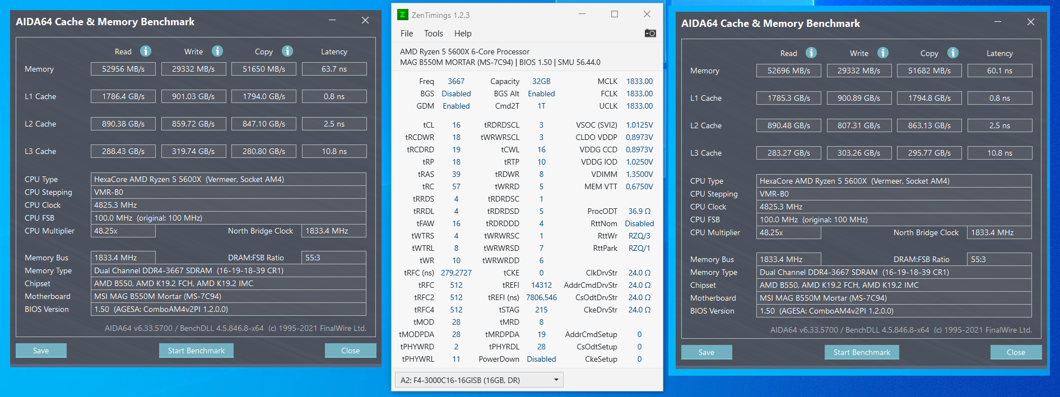
Task: Click Capacity value 32GB in ZenTimings
Action: click(x=541, y=81)
